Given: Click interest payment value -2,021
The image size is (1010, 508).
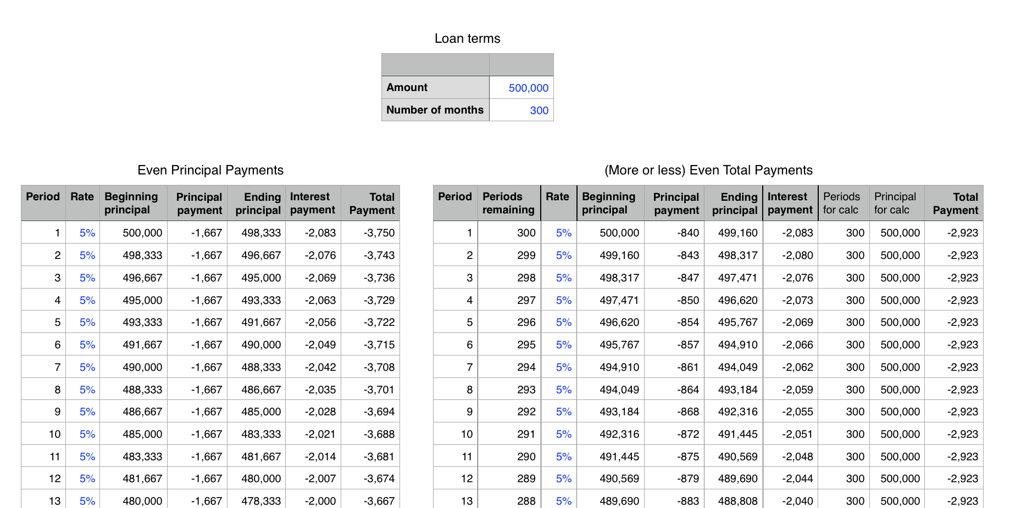Looking at the screenshot, I should [x=313, y=434].
